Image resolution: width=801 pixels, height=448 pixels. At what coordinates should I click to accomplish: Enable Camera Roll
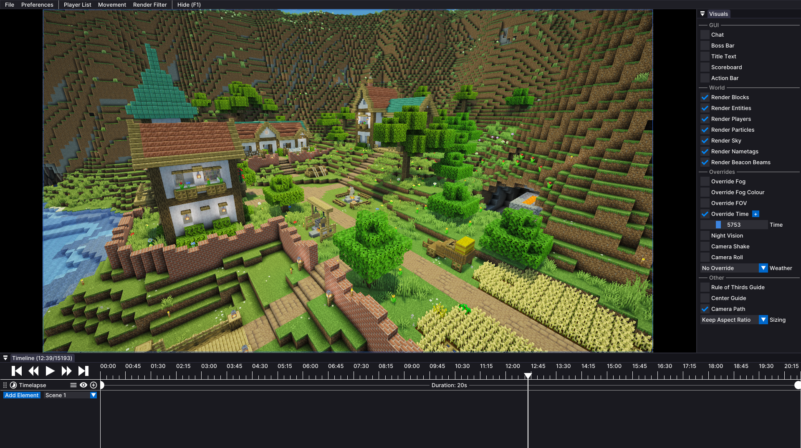(x=705, y=257)
